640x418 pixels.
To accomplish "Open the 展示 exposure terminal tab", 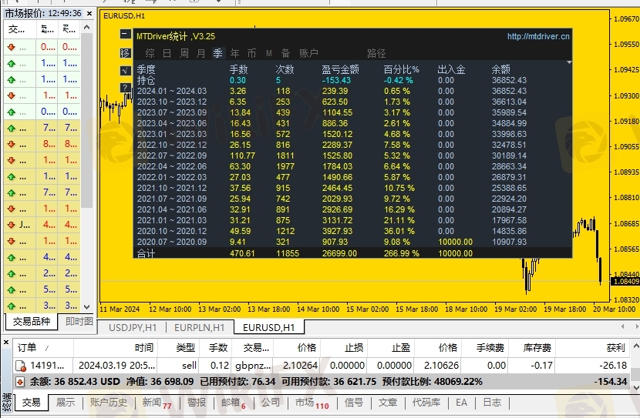I will click(x=66, y=403).
